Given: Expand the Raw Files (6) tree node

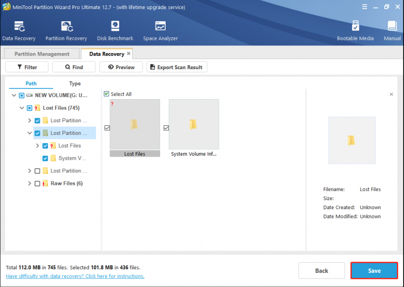Looking at the screenshot, I should point(29,183).
